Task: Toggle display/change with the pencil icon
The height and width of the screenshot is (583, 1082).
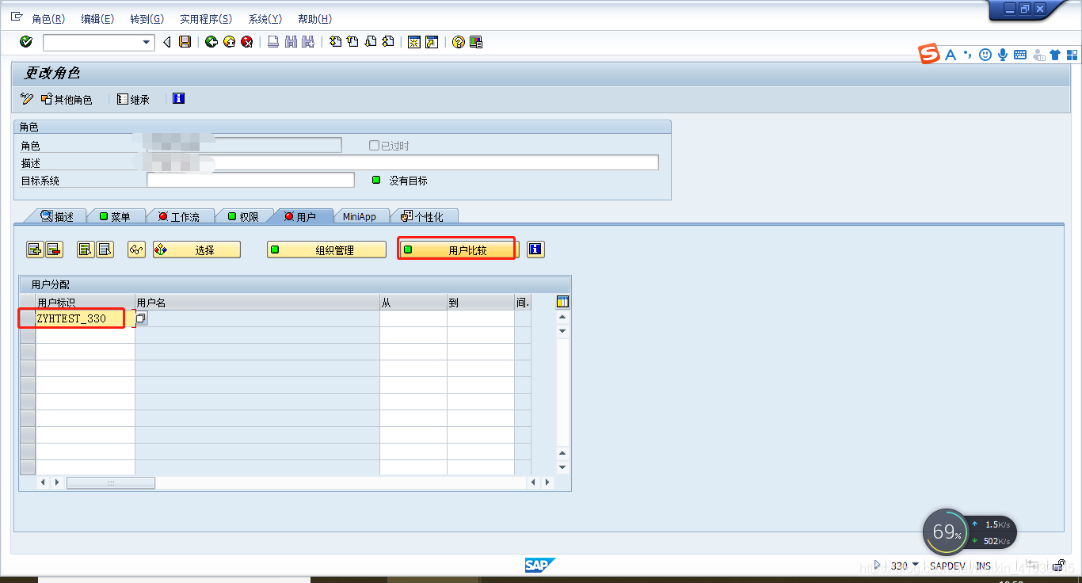Action: (x=27, y=99)
